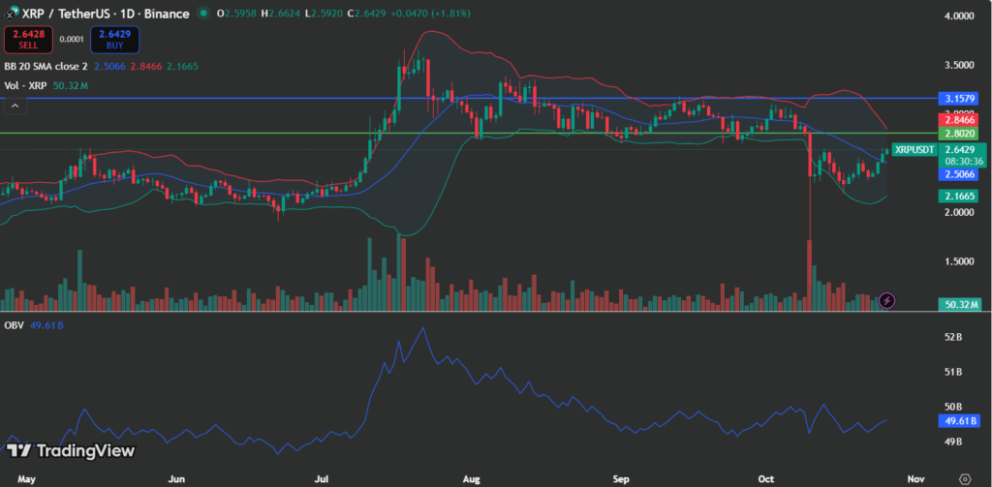Image resolution: width=992 pixels, height=487 pixels.
Task: Click the green market status dot
Action: pos(201,14)
